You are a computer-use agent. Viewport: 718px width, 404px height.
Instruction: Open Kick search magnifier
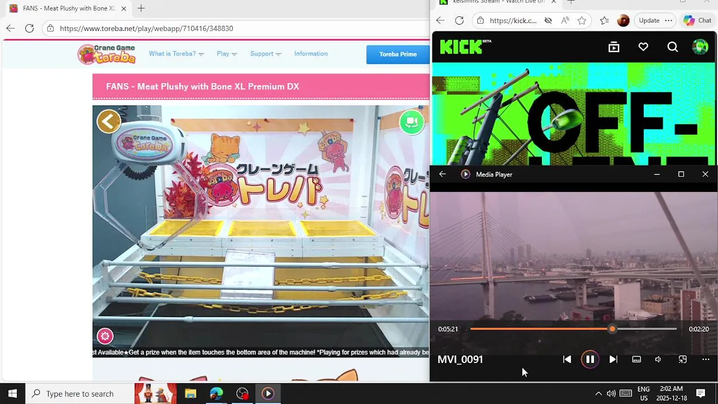point(673,47)
